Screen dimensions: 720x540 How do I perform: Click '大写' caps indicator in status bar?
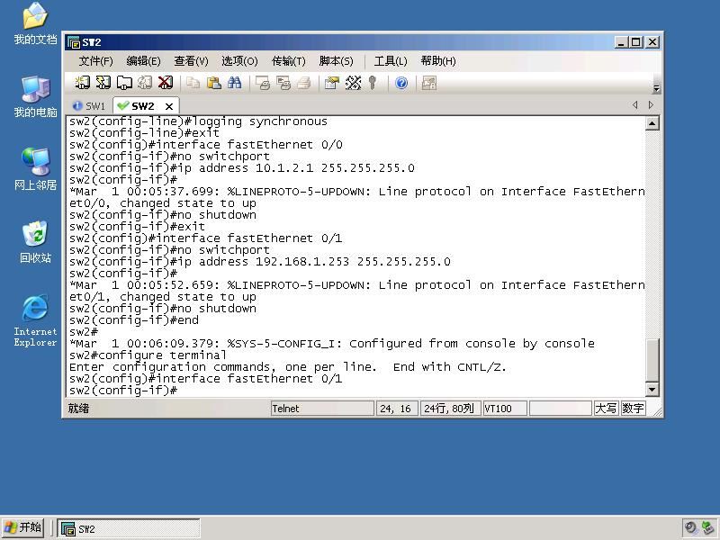click(606, 409)
